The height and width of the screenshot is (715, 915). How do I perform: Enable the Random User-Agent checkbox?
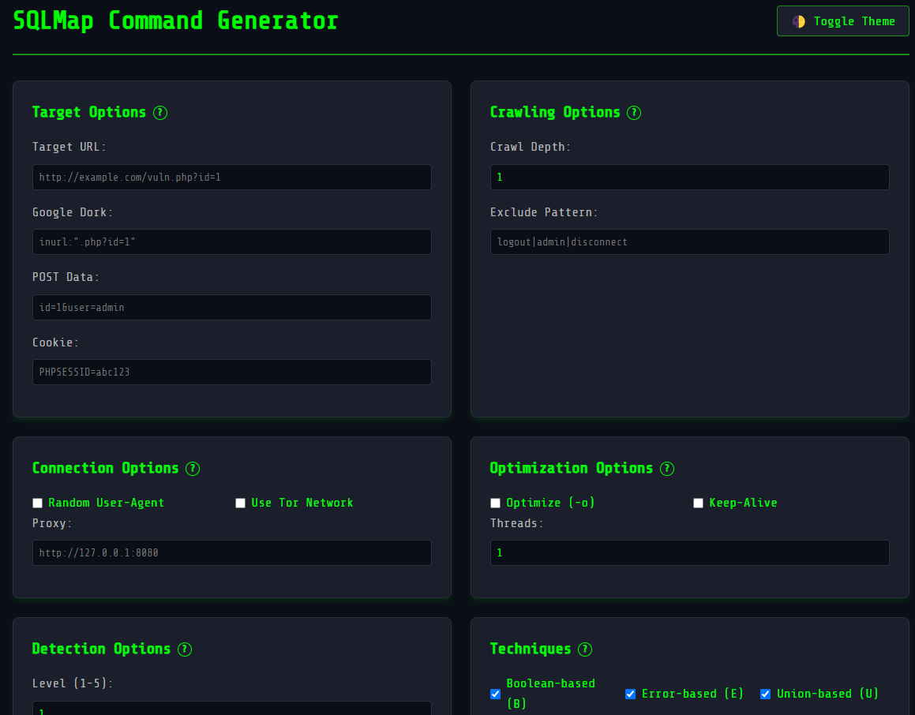[x=37, y=503]
